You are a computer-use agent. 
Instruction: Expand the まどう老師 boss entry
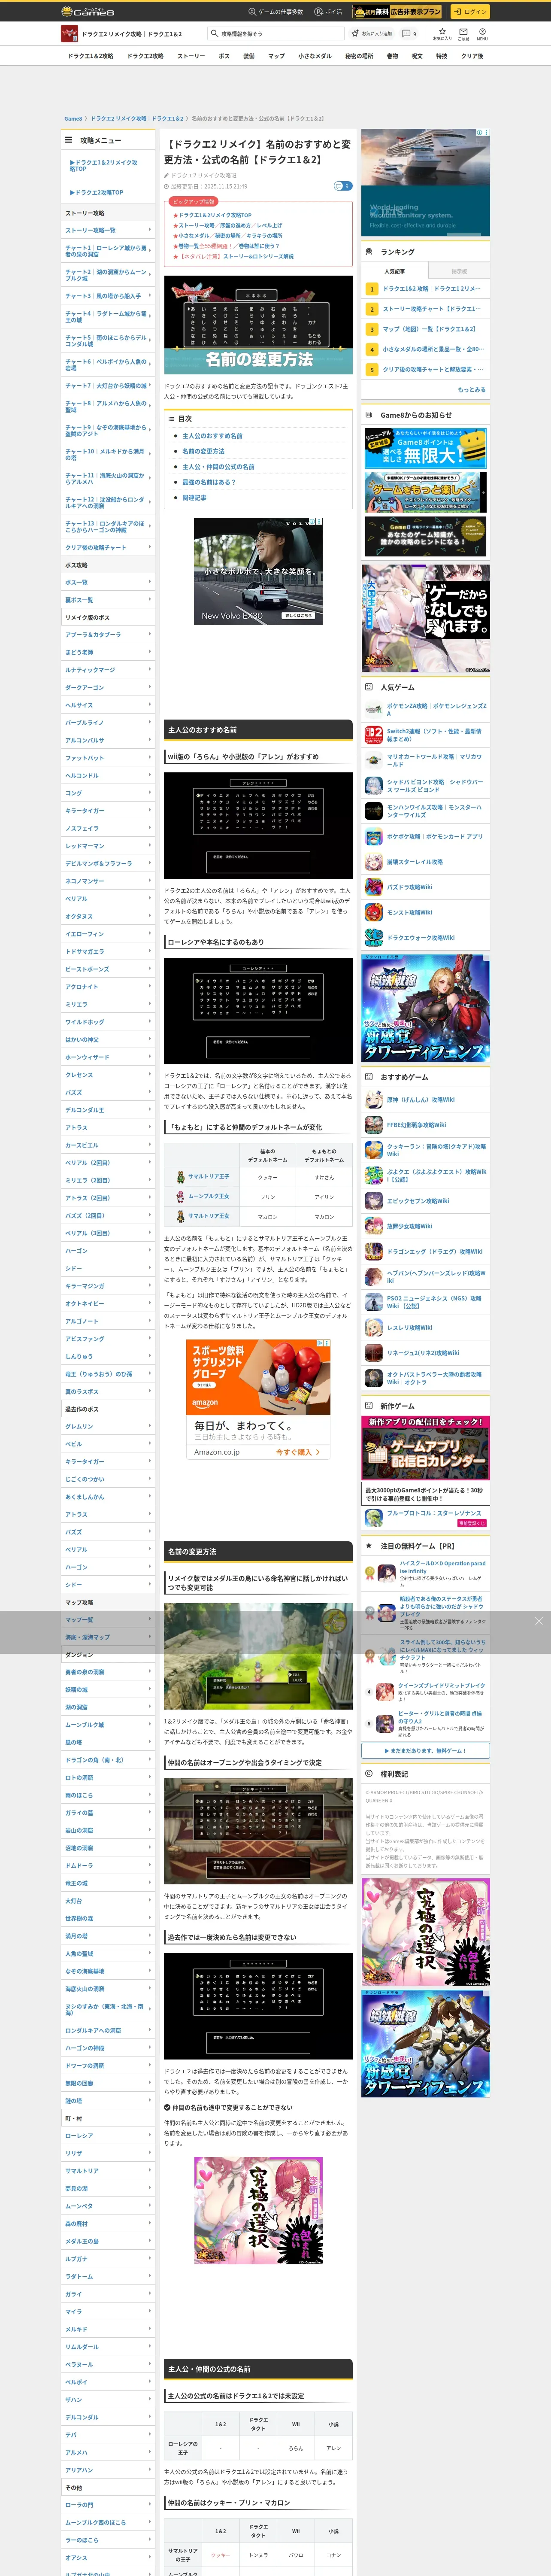click(x=109, y=652)
